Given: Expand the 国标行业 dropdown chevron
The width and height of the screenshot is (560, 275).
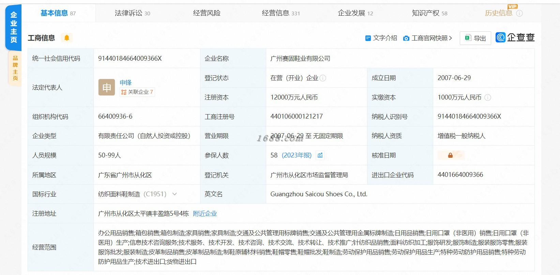Looking at the screenshot, I should tap(175, 194).
